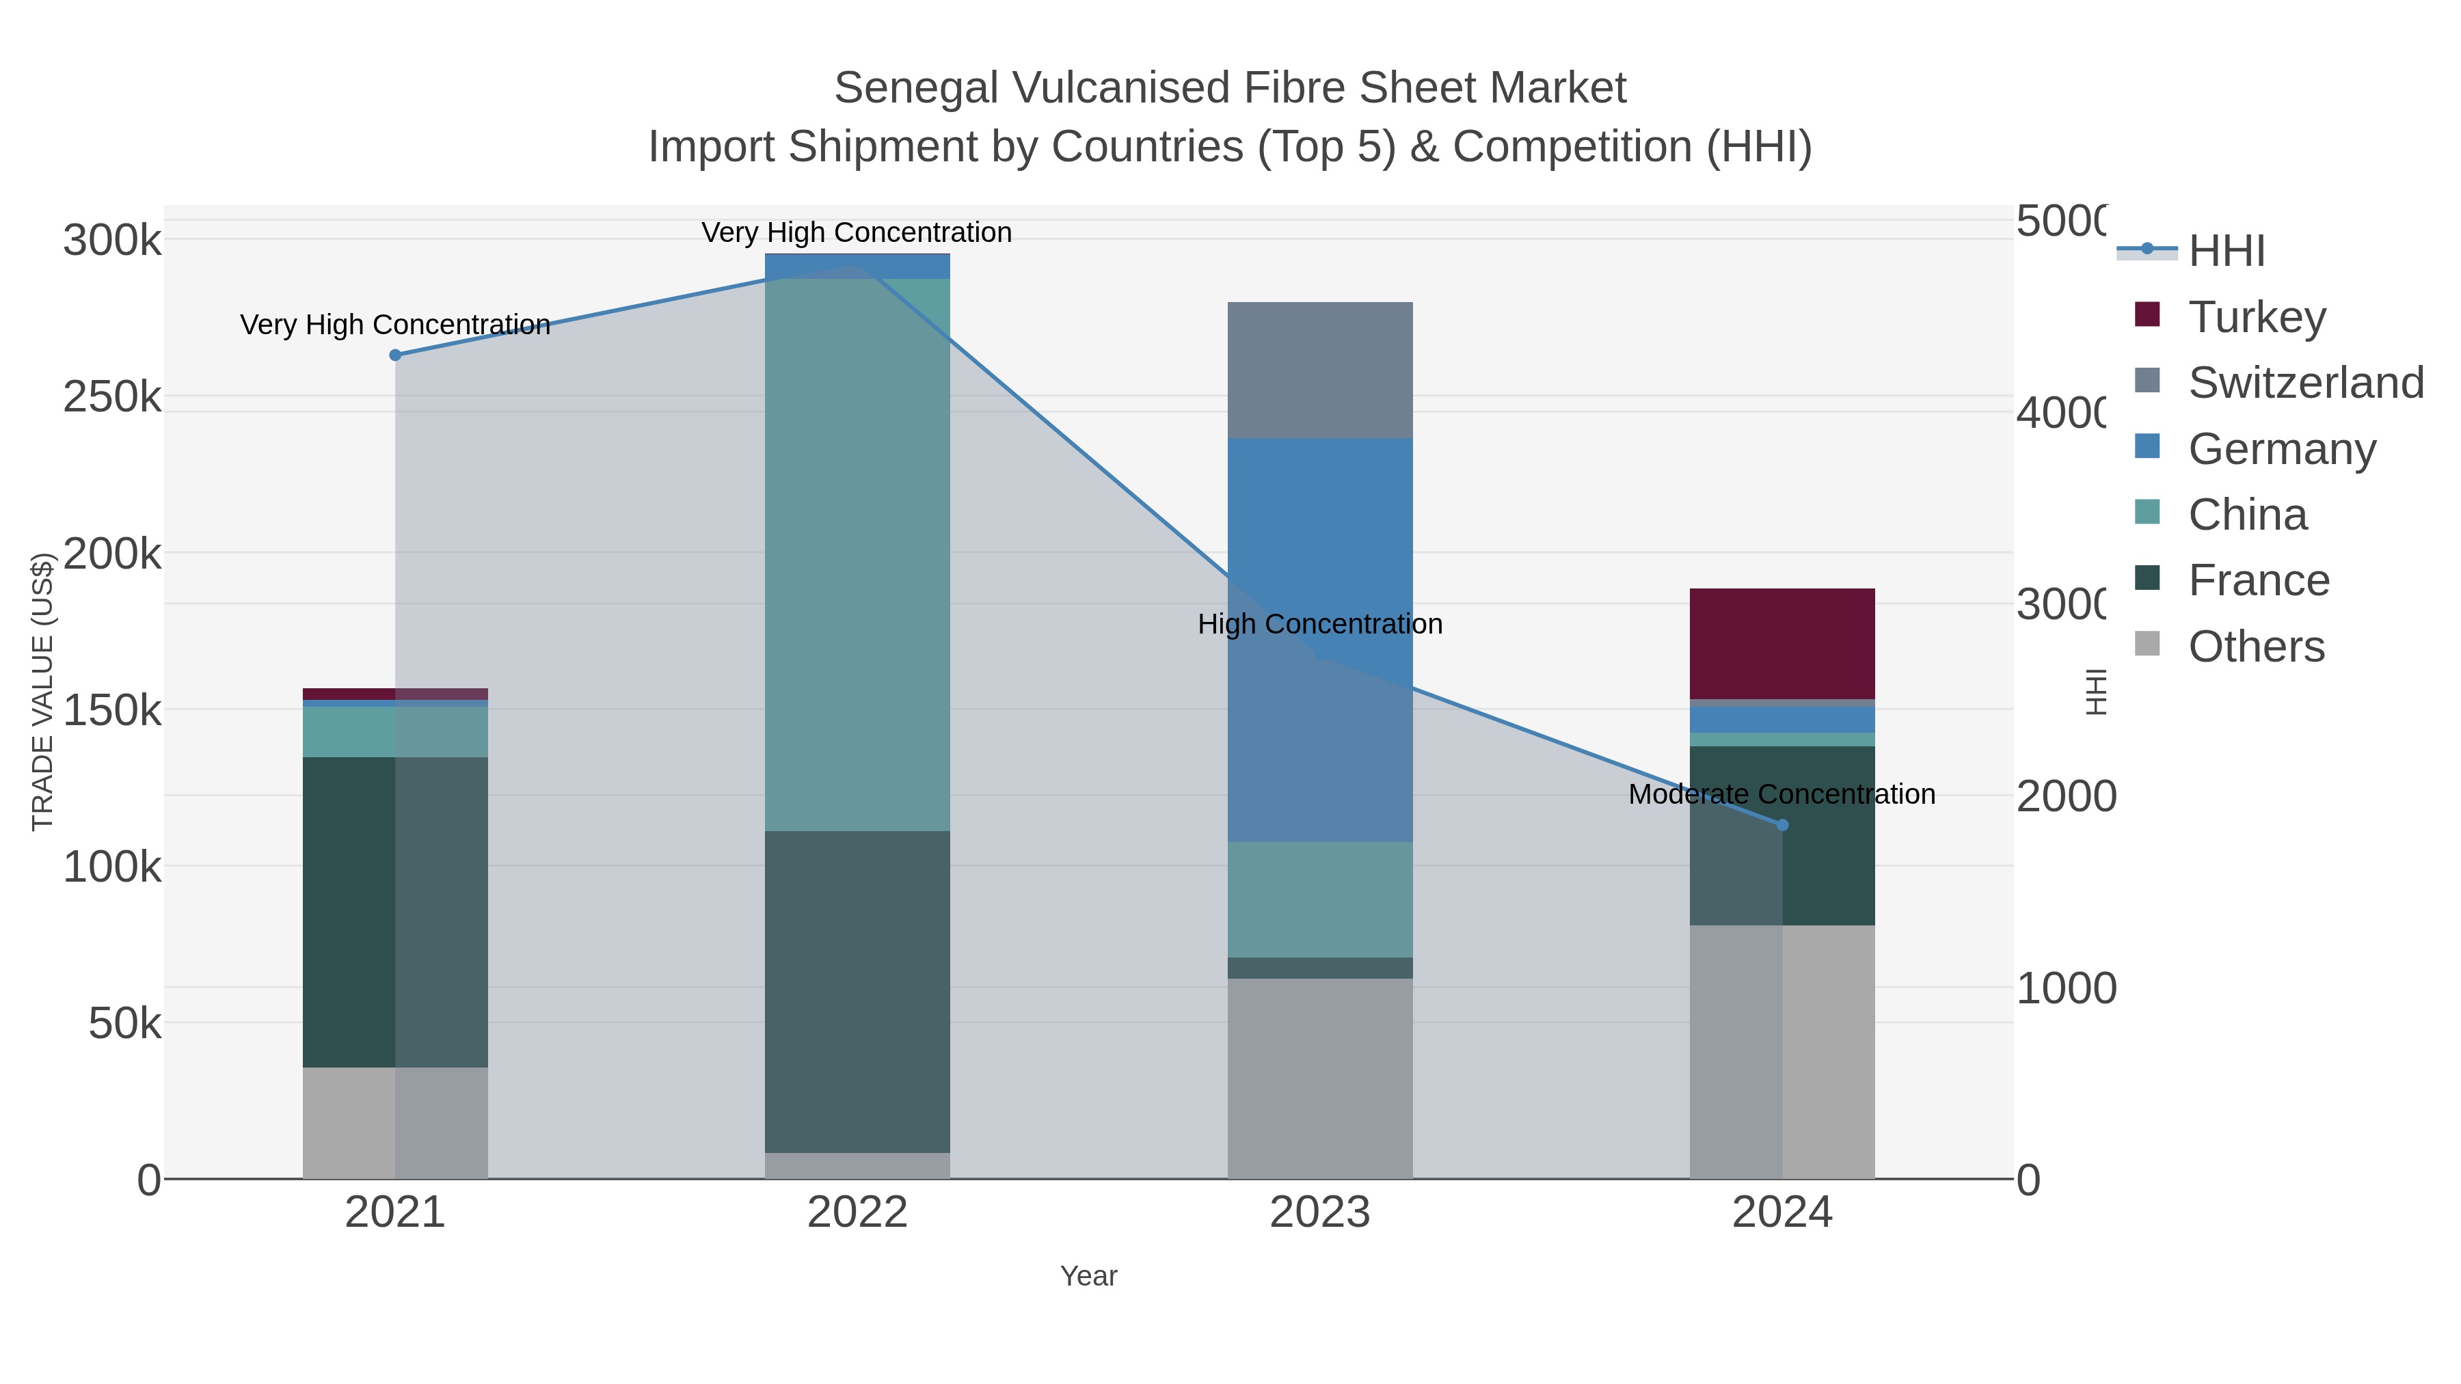
Task: Click the HHI data point for 2024
Action: point(1783,825)
